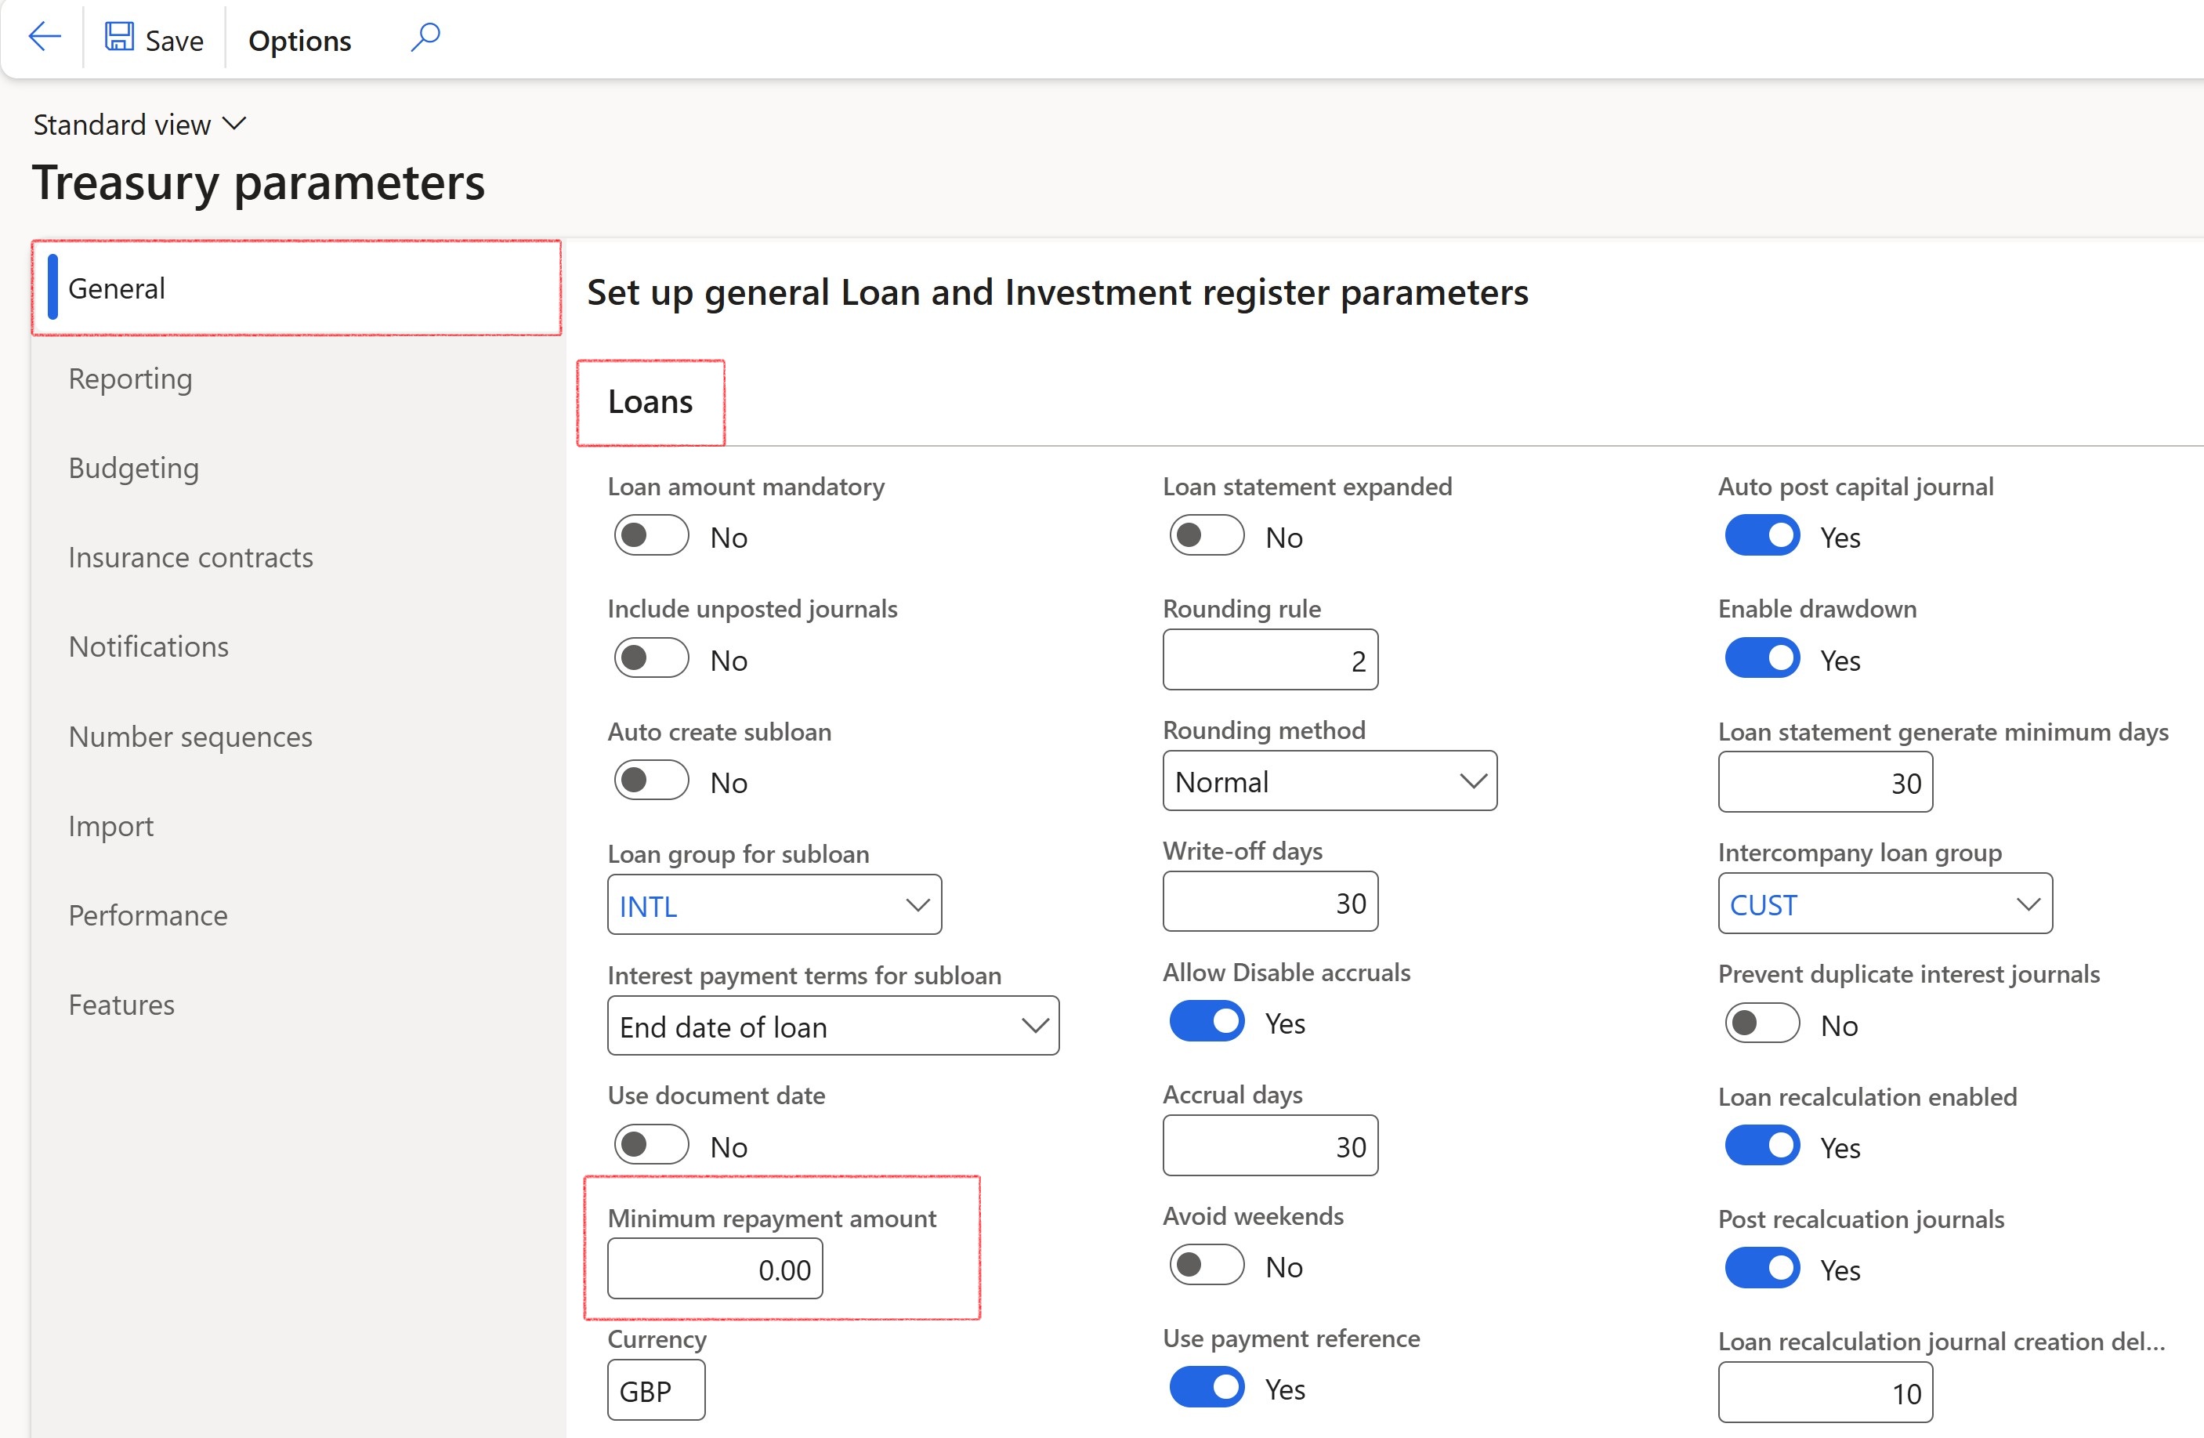Click the Rounding rule field
The width and height of the screenshot is (2204, 1438).
point(1271,660)
